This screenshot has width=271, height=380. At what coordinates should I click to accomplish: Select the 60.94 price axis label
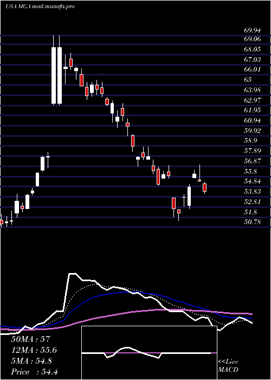click(x=253, y=121)
